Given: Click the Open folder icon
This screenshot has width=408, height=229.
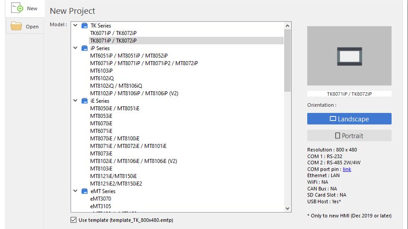Looking at the screenshot, I should tap(16, 26).
